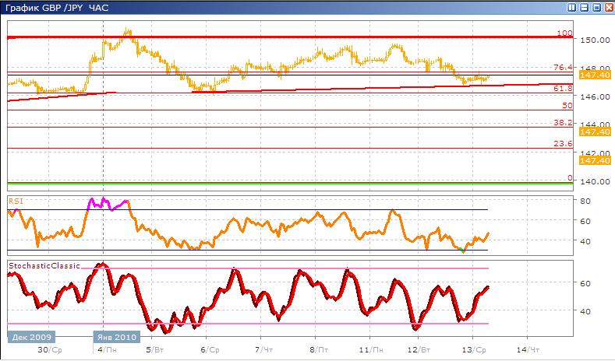Select the Fibonacci 38.2 level label
Screen dimensions: 615x361
[x=564, y=123]
